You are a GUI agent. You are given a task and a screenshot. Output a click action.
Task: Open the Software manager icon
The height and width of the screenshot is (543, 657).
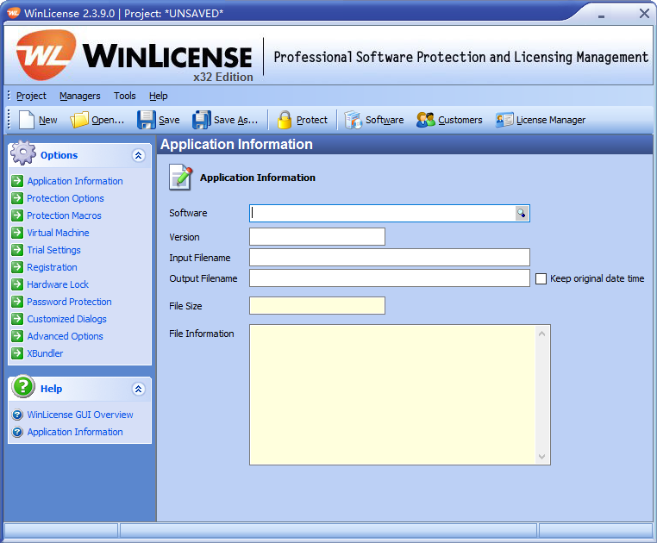tap(354, 120)
